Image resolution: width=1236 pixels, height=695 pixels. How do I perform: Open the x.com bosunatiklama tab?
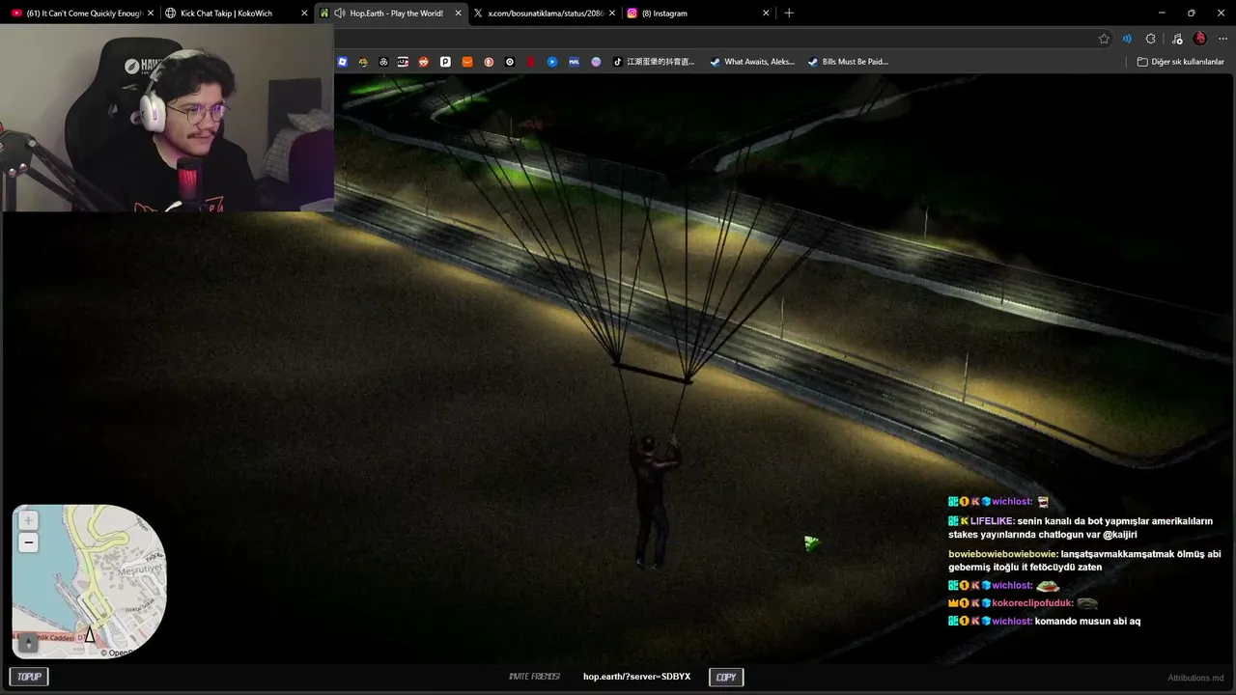pyautogui.click(x=546, y=14)
